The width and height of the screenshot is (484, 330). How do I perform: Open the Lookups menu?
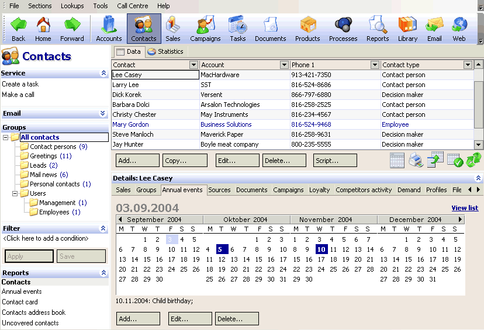click(x=72, y=6)
